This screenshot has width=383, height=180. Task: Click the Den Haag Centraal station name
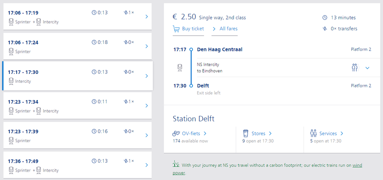[220, 50]
